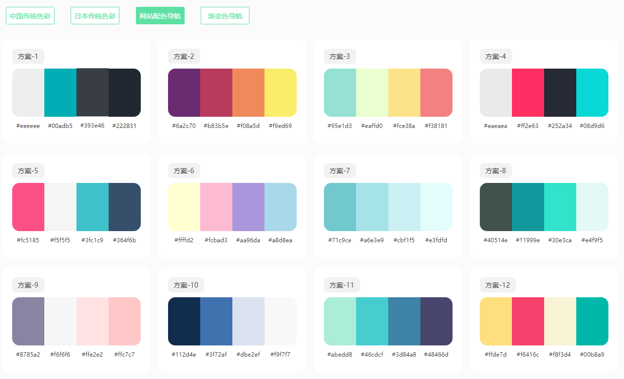The height and width of the screenshot is (379, 624).
Task: Select the yellow #f9ed69 swatch
Action: (x=281, y=92)
